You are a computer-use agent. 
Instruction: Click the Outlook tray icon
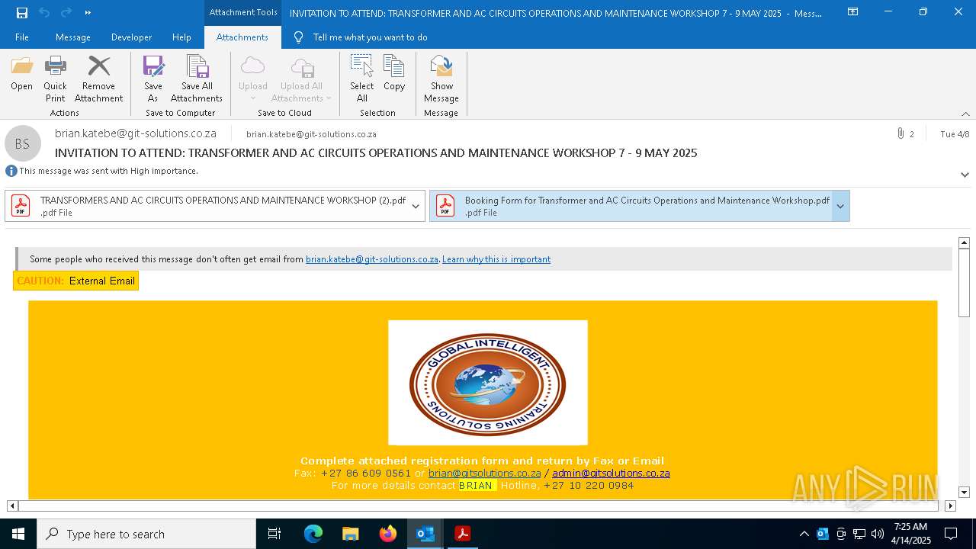click(823, 534)
